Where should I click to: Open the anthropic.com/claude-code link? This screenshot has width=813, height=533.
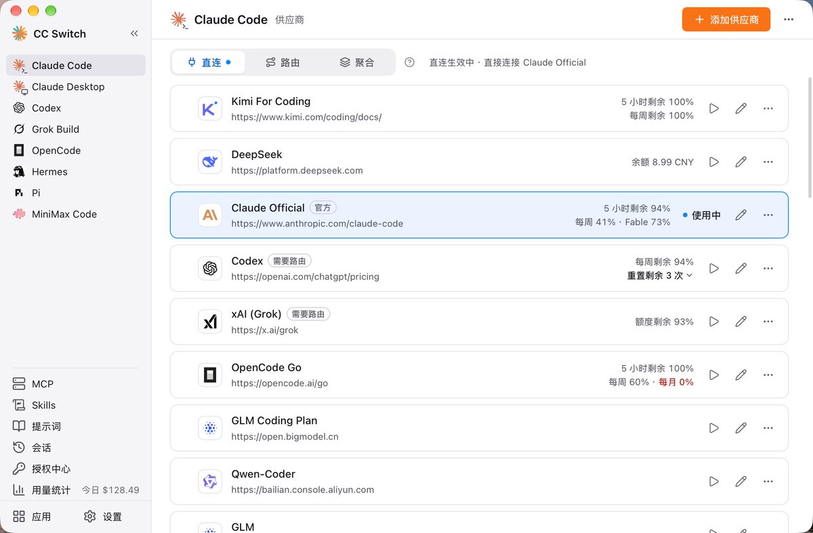pyautogui.click(x=317, y=223)
